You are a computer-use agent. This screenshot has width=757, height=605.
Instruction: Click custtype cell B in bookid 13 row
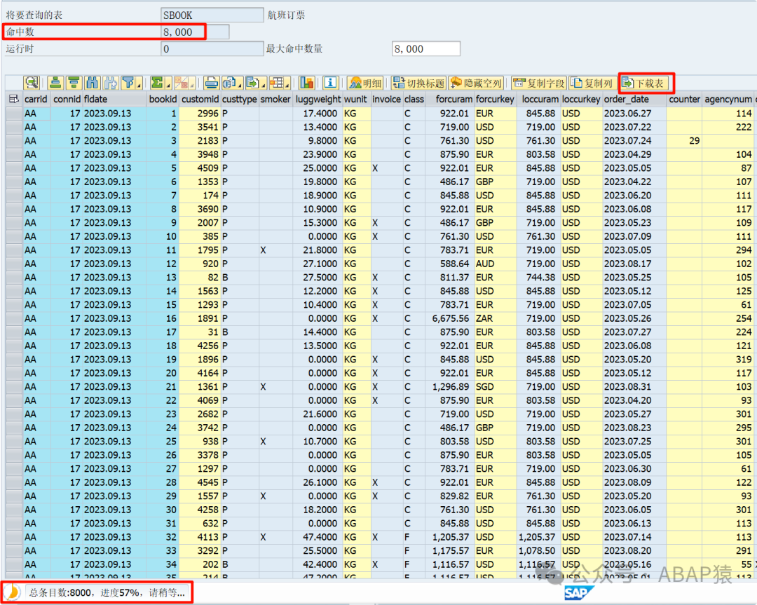(x=240, y=277)
